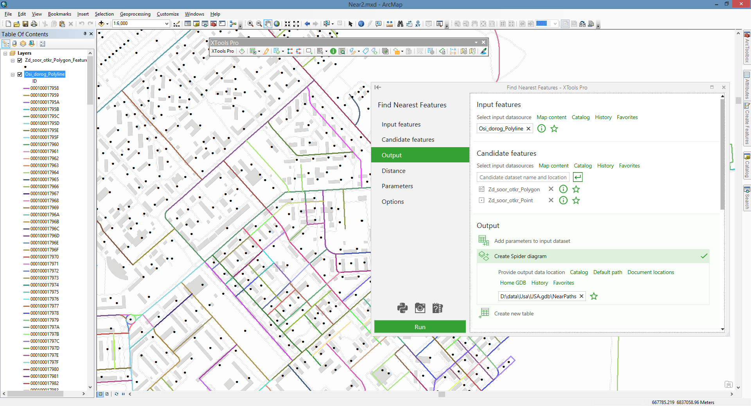Go to the Parameters section
This screenshot has height=406, width=751.
[420, 186]
